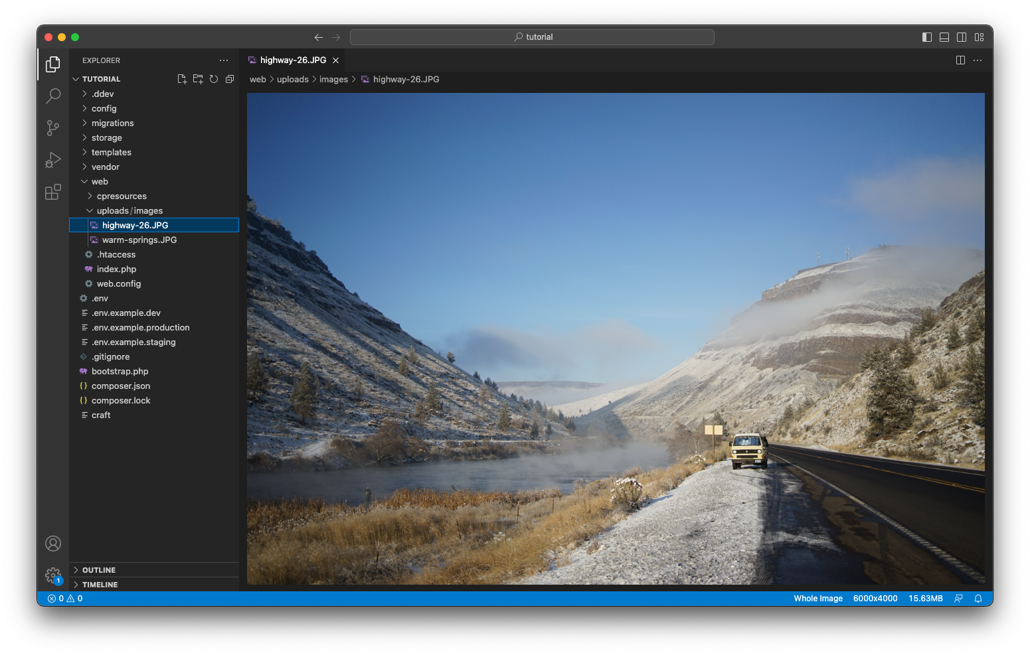
Task: Open the Source Control view
Action: tap(53, 128)
